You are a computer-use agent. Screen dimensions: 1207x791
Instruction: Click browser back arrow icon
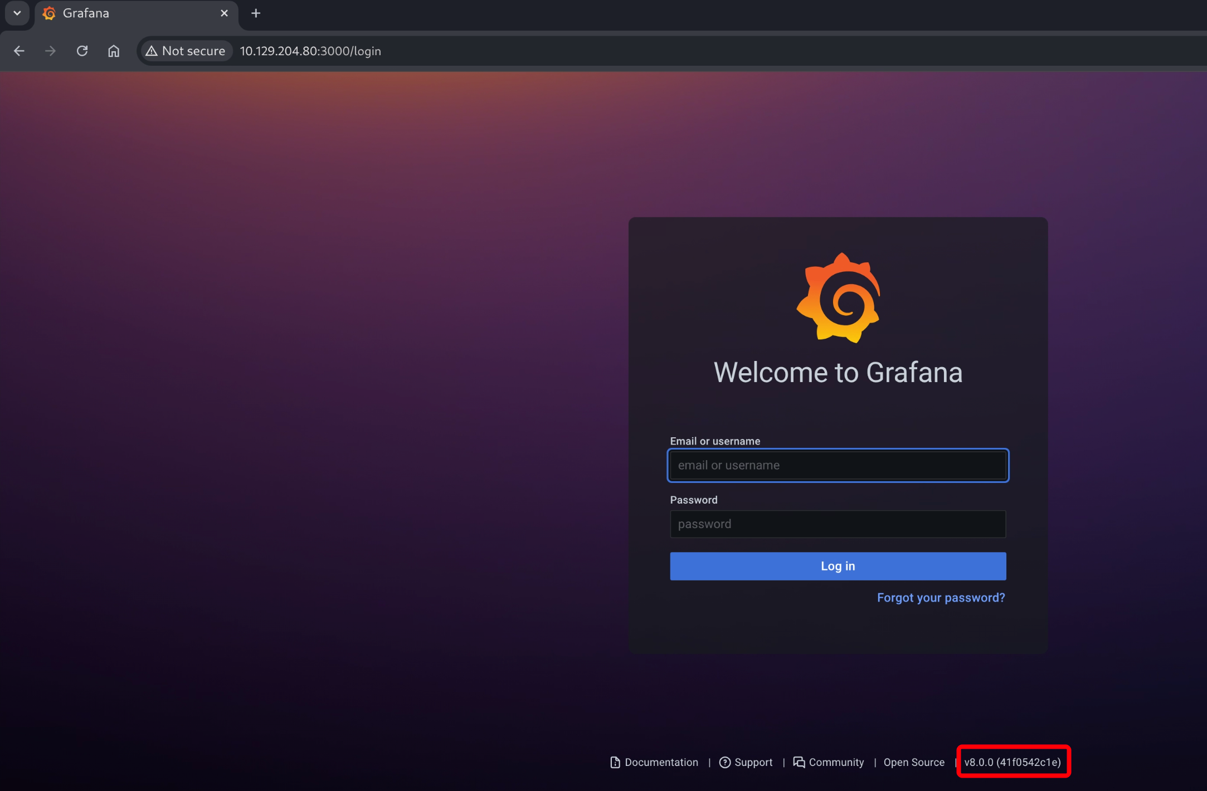tap(19, 51)
